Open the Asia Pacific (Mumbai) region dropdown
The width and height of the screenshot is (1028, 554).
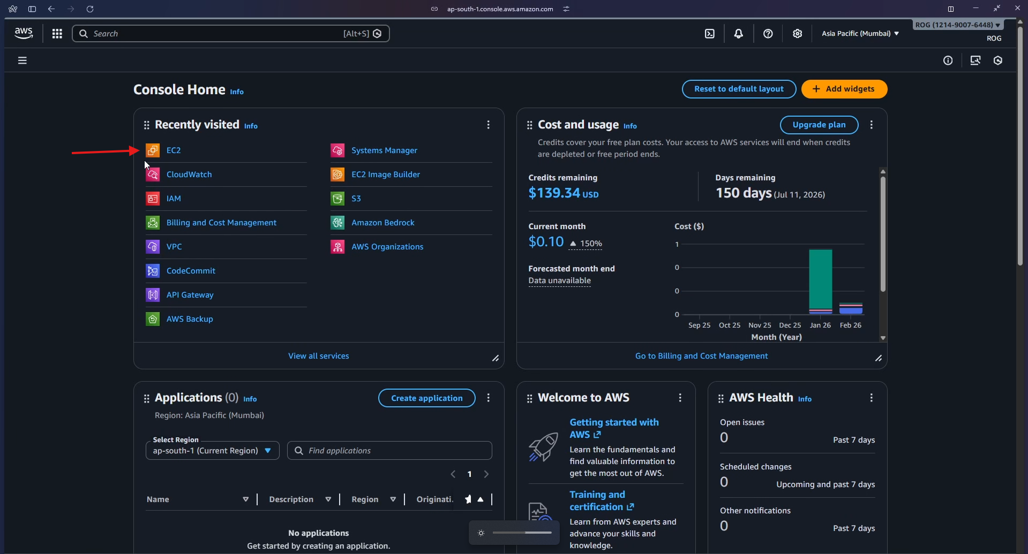tap(860, 33)
